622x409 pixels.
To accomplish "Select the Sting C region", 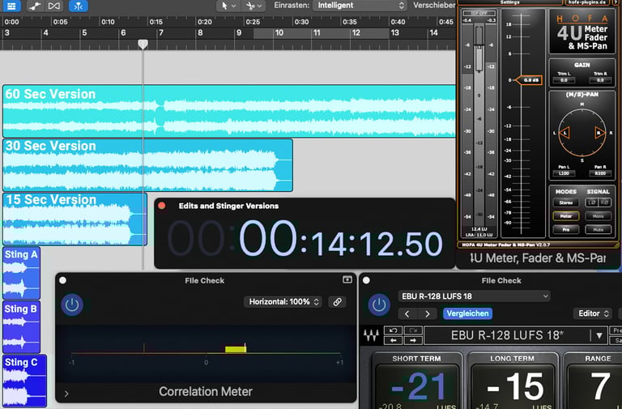I will click(x=24, y=381).
